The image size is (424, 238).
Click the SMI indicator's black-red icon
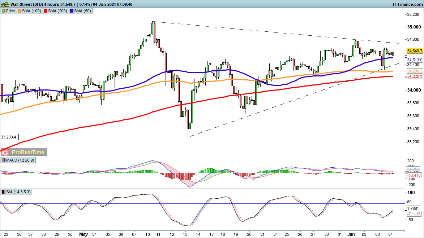tap(3, 191)
